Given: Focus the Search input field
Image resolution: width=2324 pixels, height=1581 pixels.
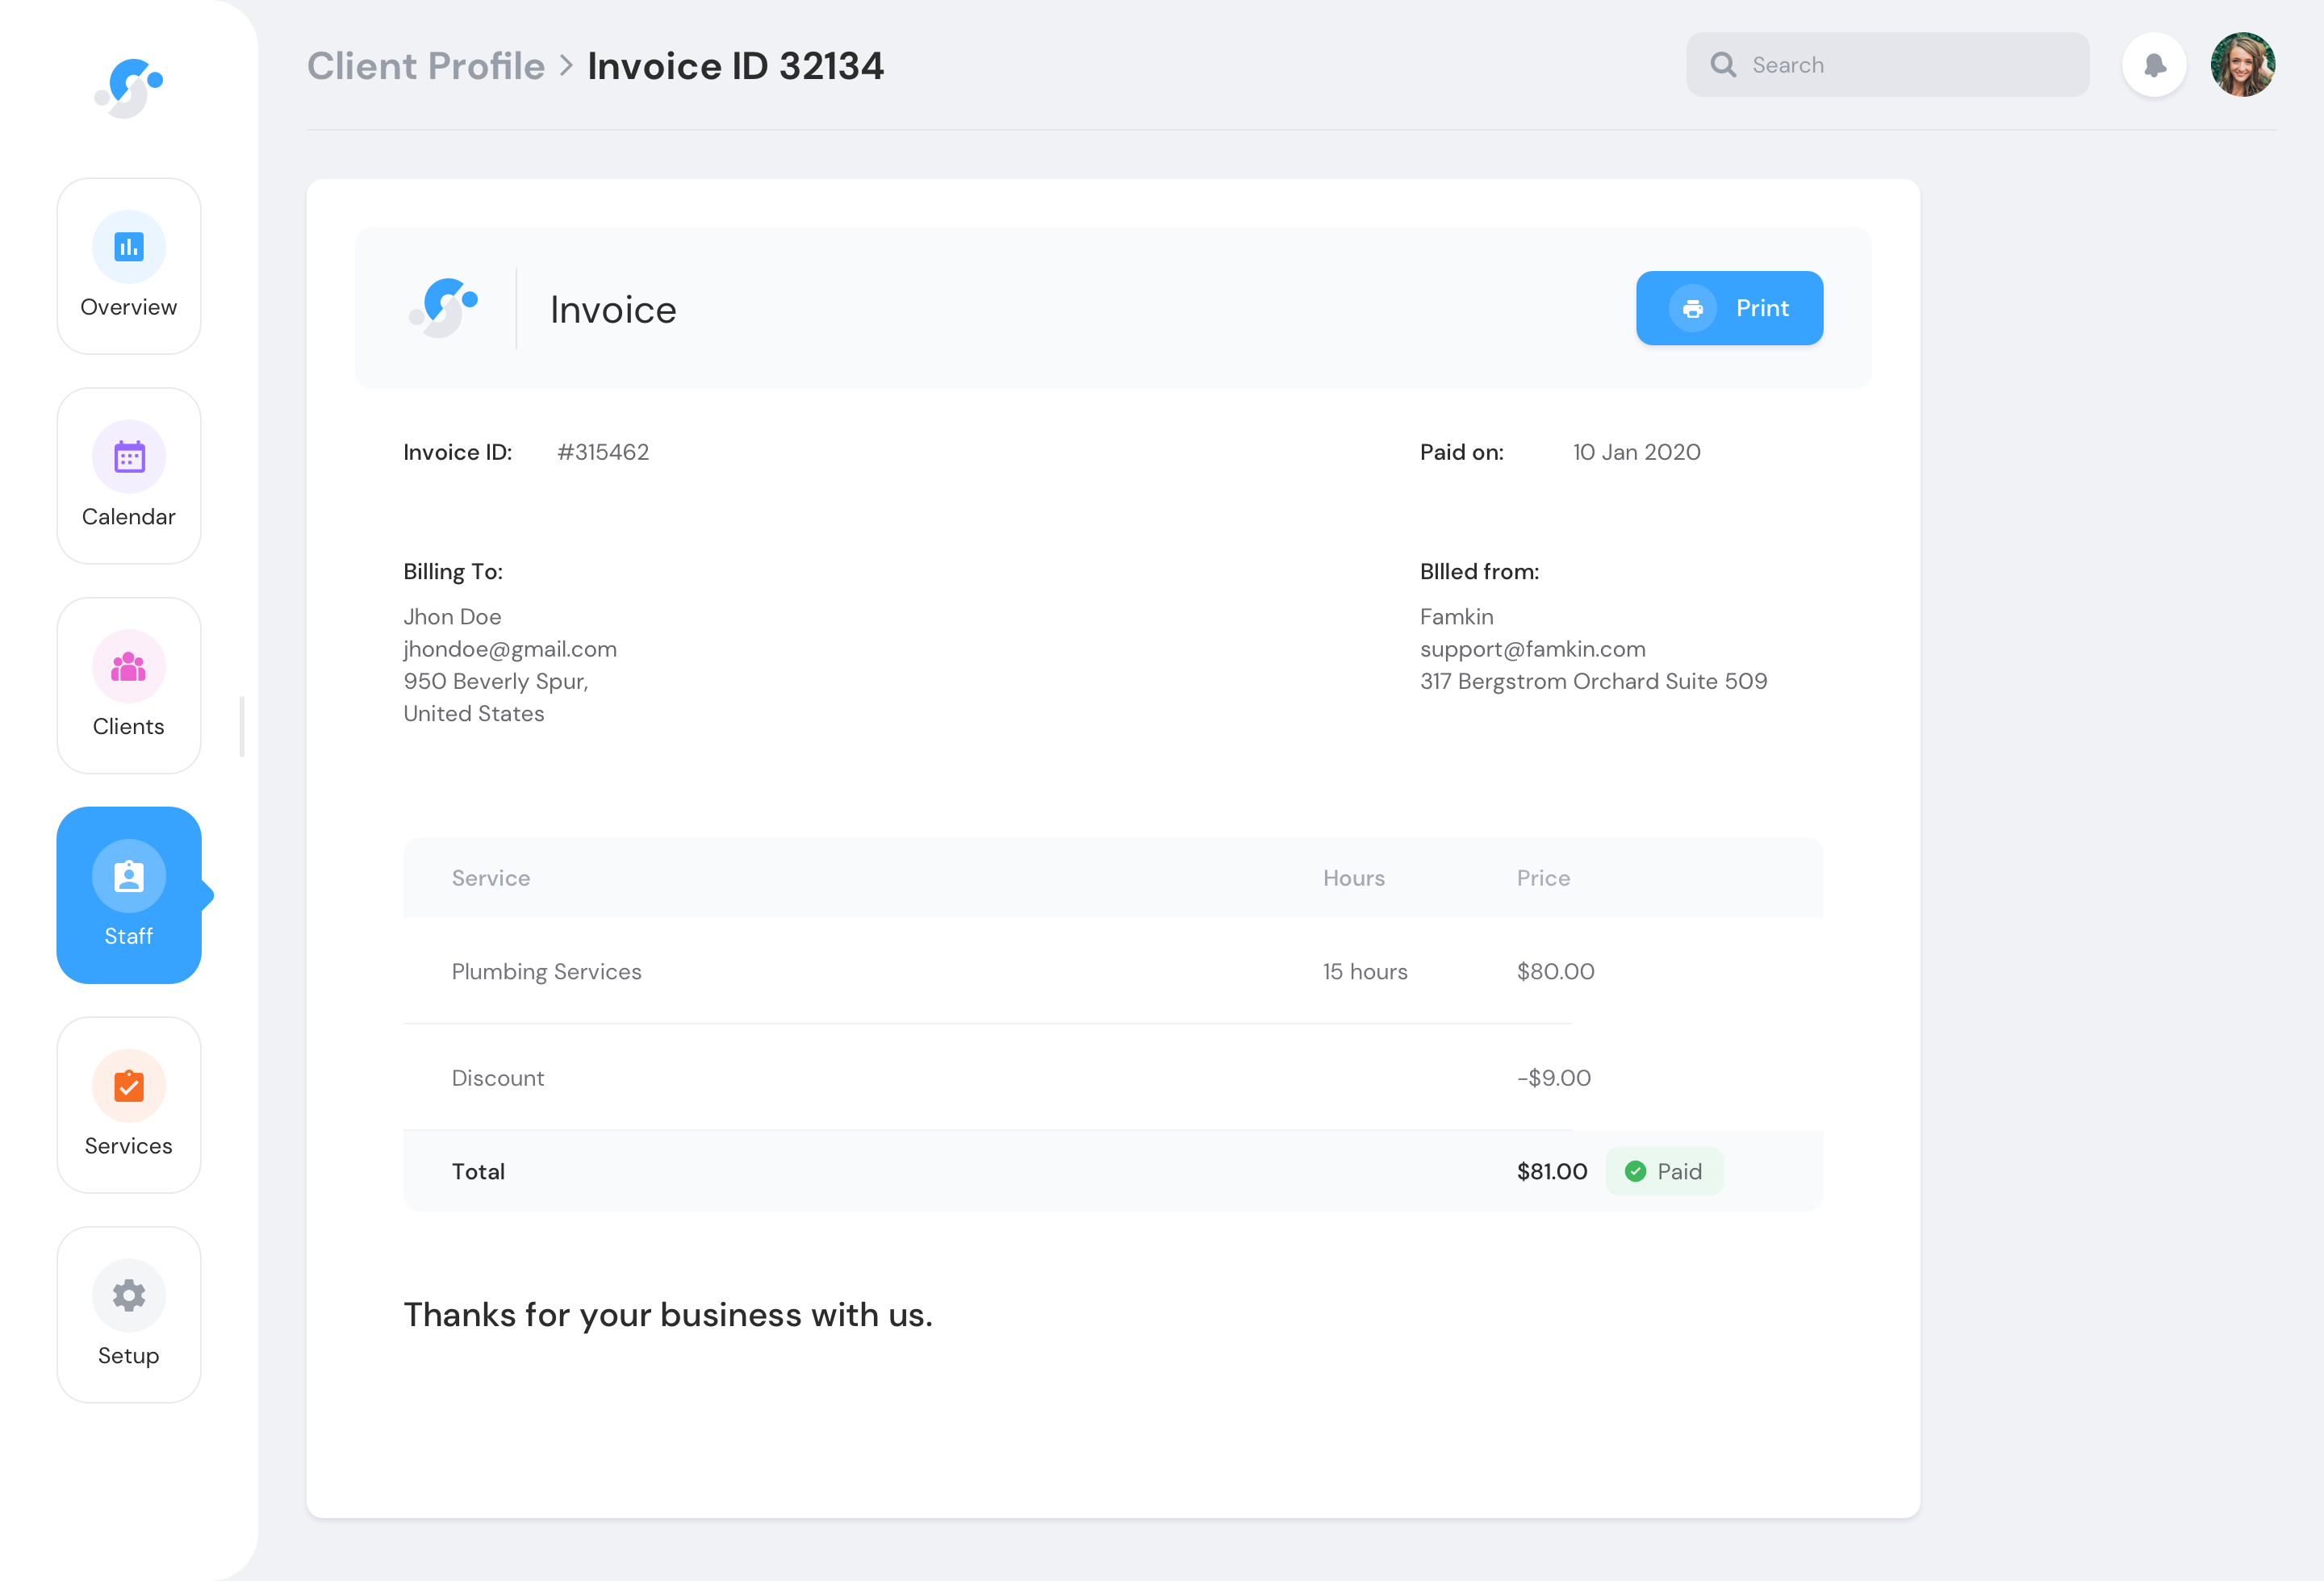Looking at the screenshot, I should coord(1888,65).
